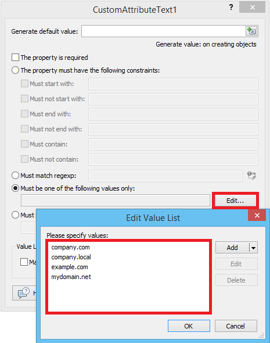Click the help speech bubble icon
The height and width of the screenshot is (343, 270).
click(24, 292)
